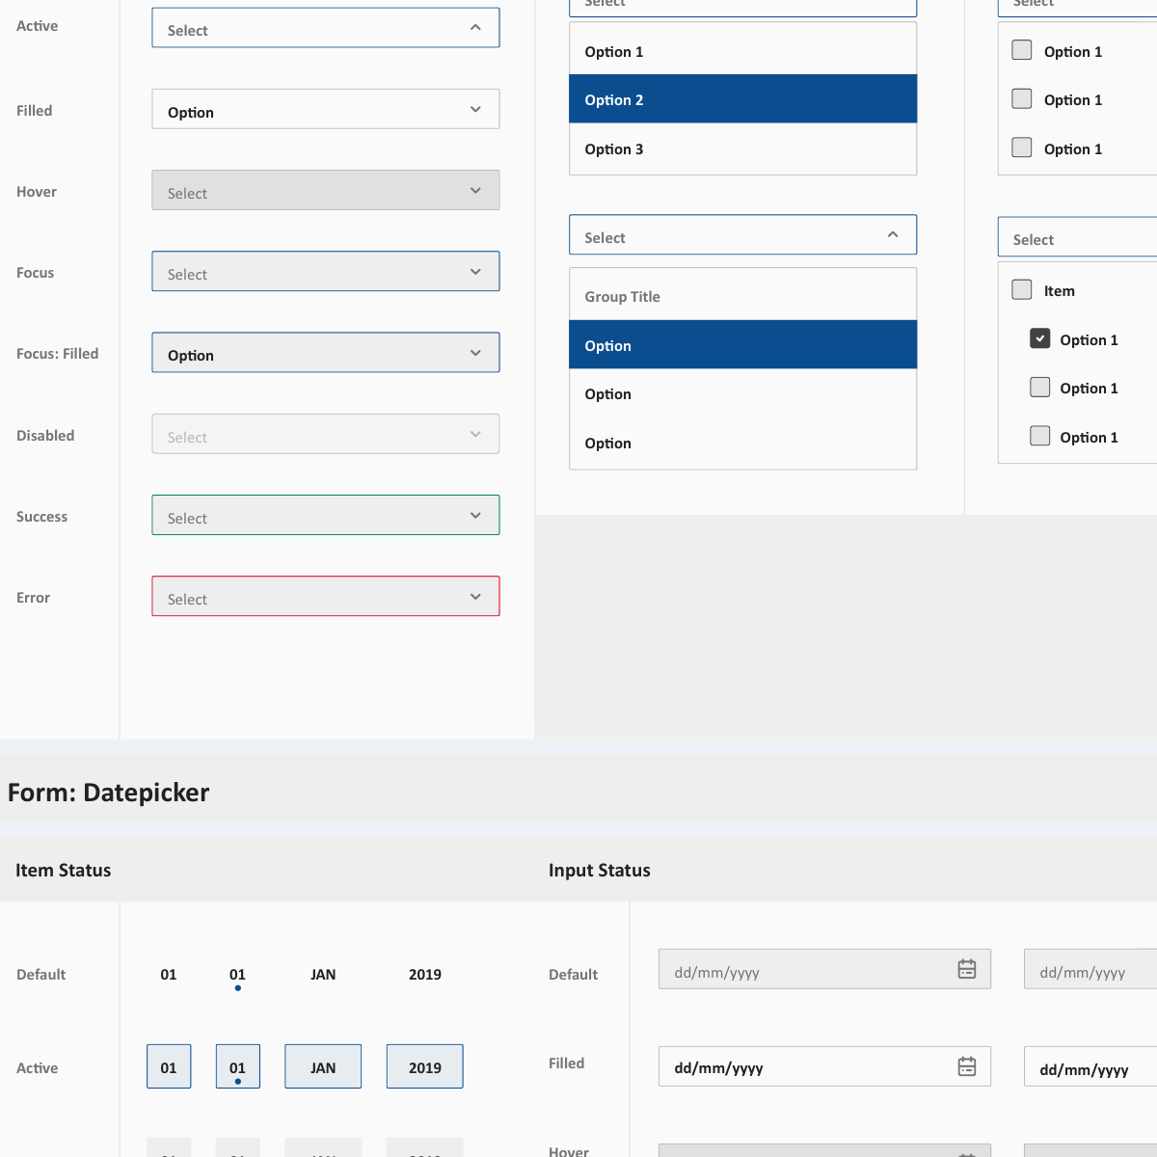Select Option 3 from the list
The width and height of the screenshot is (1157, 1157).
pos(742,149)
